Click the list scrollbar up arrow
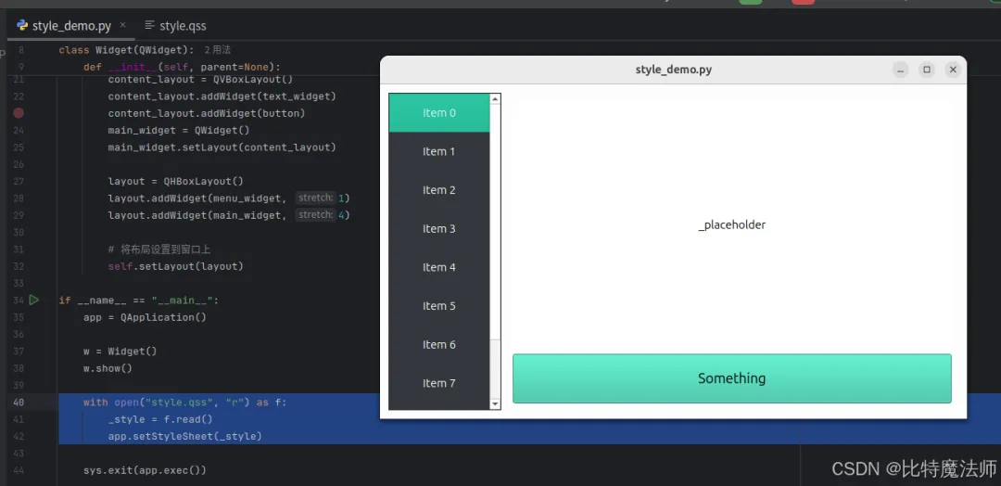The height and width of the screenshot is (486, 1001). coord(495,99)
